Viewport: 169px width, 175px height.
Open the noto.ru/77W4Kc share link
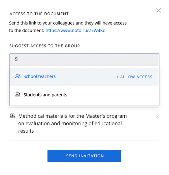[x=75, y=31]
